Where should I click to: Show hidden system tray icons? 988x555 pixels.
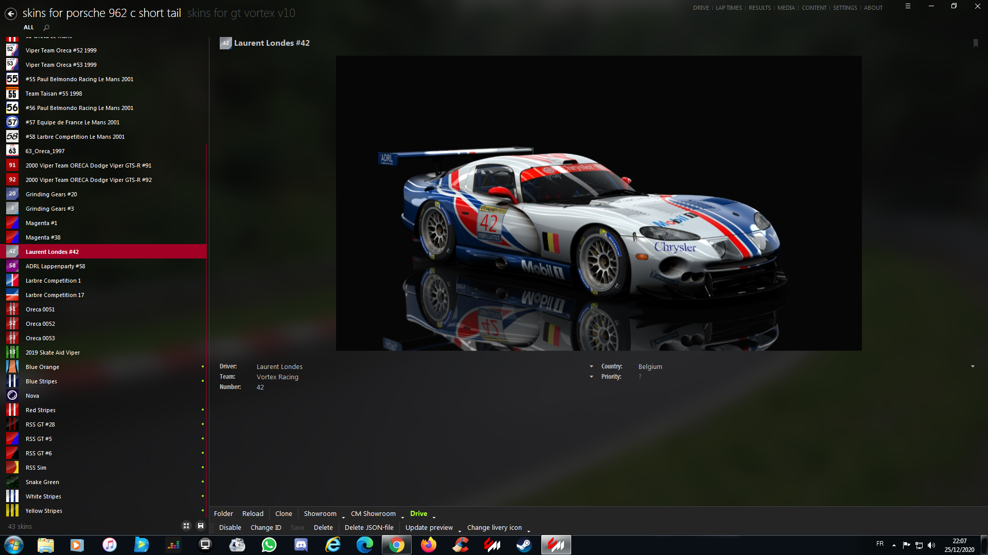coord(894,545)
